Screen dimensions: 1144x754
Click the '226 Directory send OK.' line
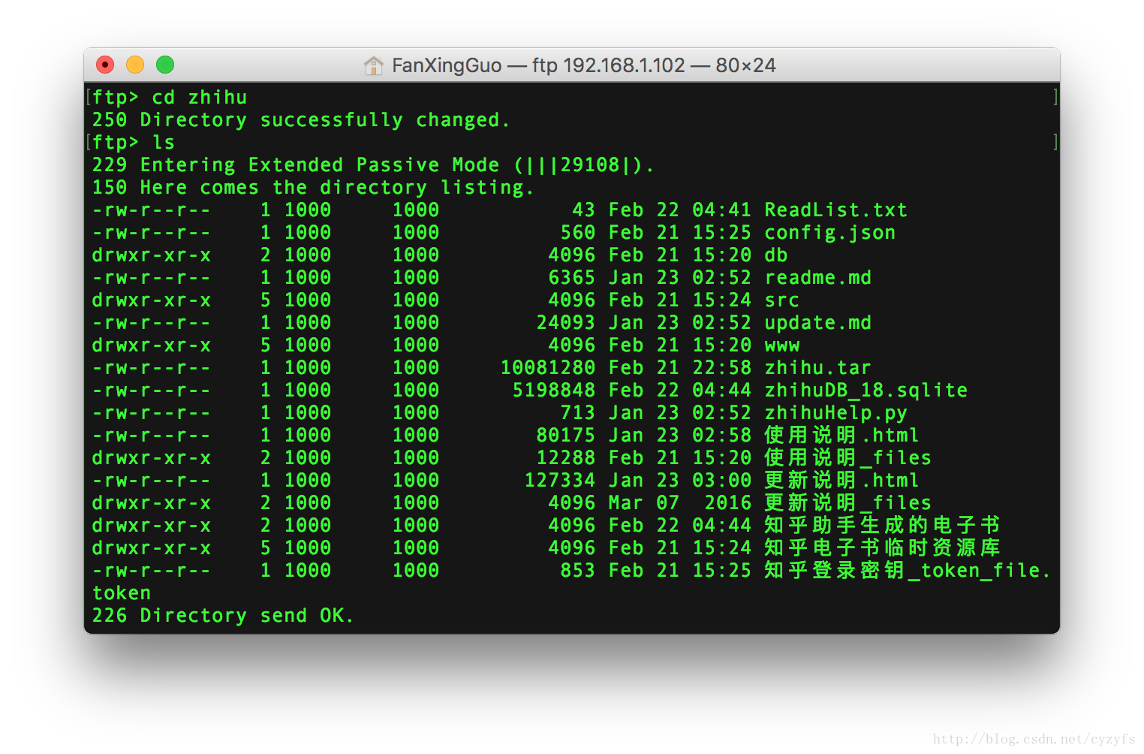coord(222,616)
